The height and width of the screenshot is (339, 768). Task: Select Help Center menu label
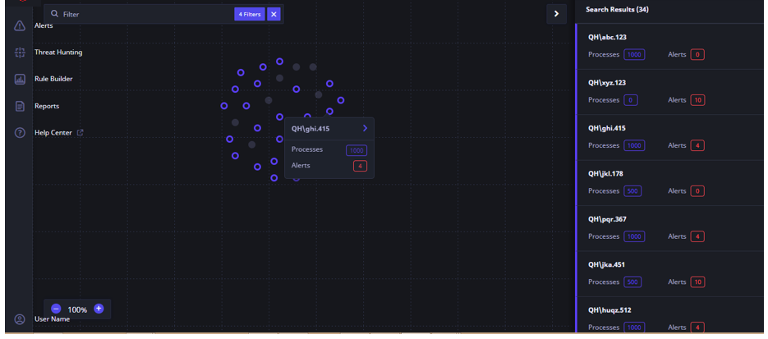[x=53, y=133]
